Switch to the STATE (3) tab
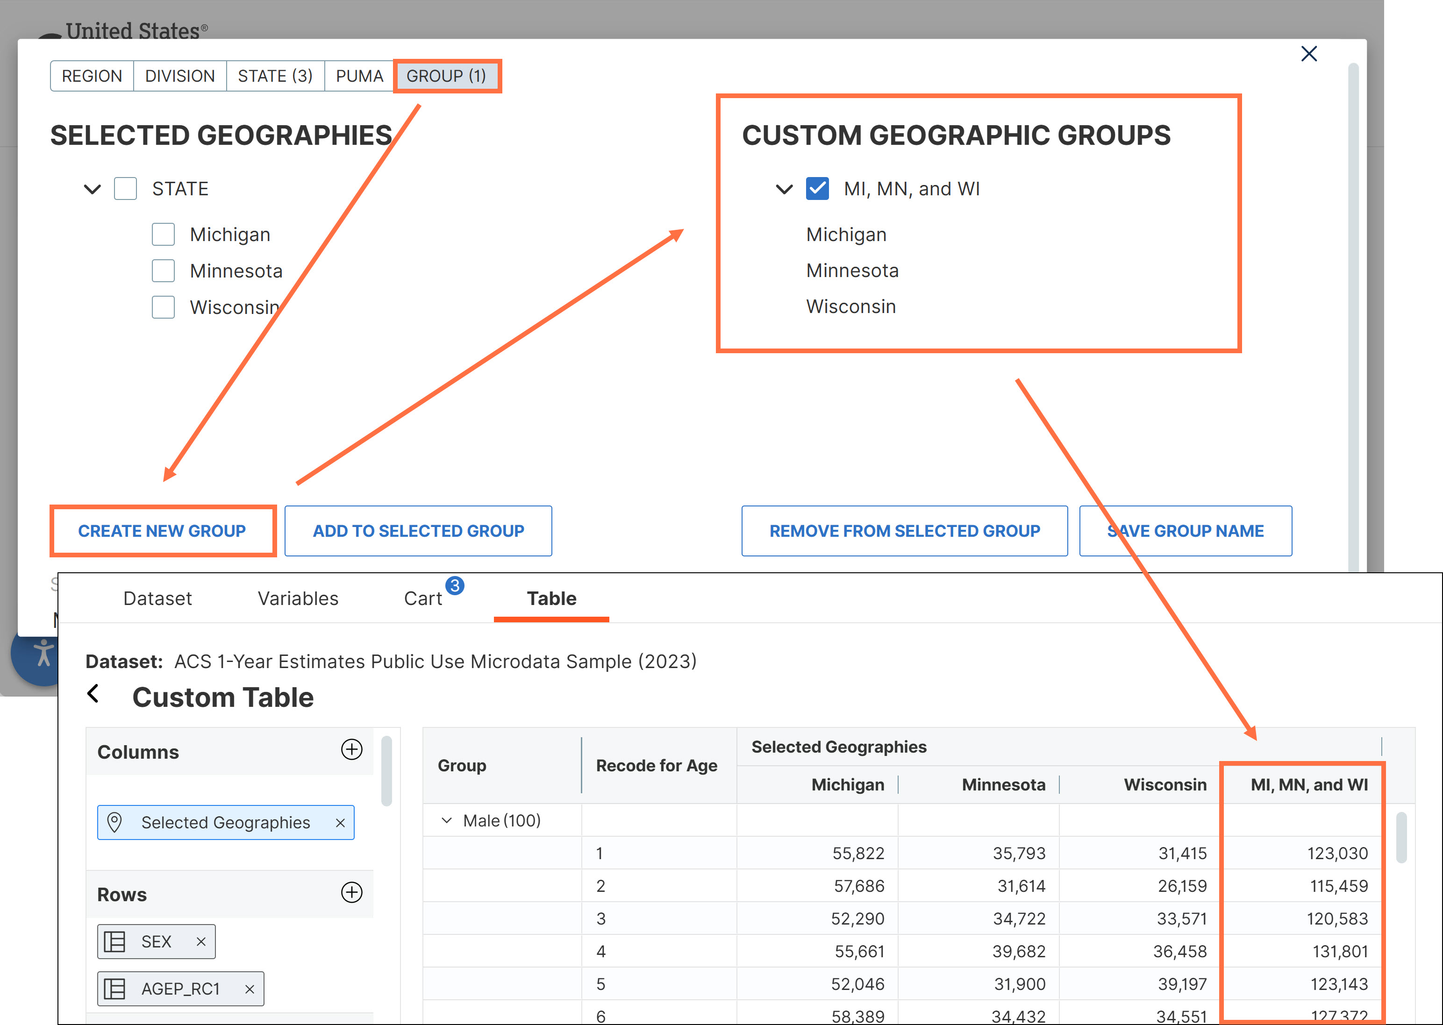 click(x=275, y=76)
